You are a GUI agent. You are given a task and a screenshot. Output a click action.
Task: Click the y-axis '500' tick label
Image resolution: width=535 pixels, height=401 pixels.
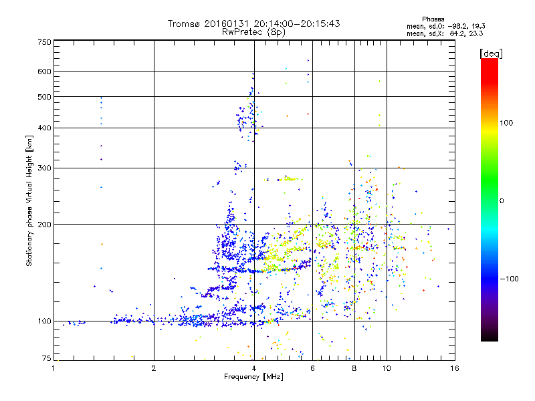[x=45, y=97]
